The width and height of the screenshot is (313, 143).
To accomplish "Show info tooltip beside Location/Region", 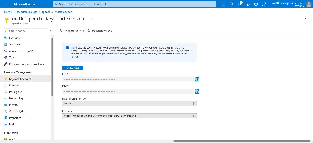I will click(84, 99).
